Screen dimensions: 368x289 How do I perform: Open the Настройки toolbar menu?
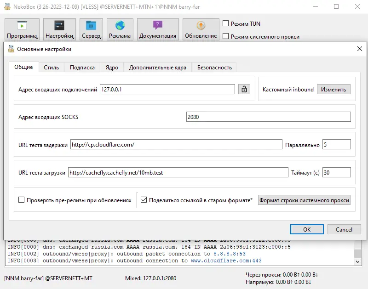(x=60, y=29)
